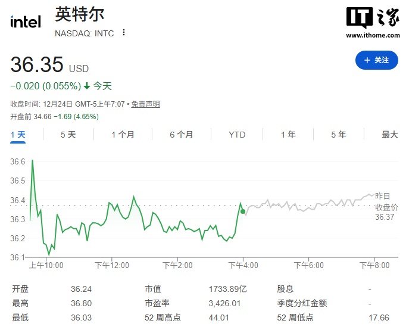Image resolution: width=406 pixels, height=333 pixels.
Task: Click the 季度分红金额 label
Action: (302, 303)
